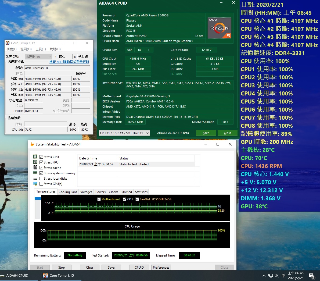Screen dimensions: 320x281
Task: Click green Save button in AIDA64 CPUID
Action: (206, 133)
